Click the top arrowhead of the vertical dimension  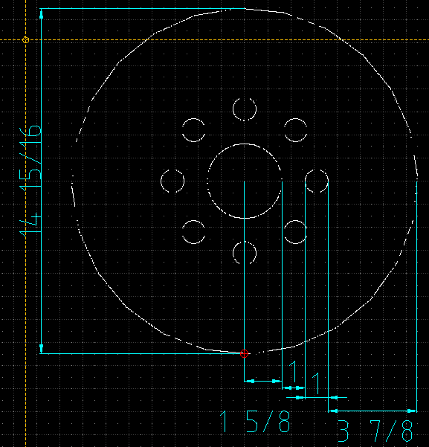[42, 14]
